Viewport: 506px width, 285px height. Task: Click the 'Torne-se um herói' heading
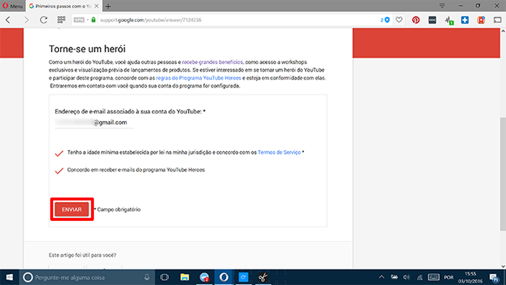[x=87, y=49]
